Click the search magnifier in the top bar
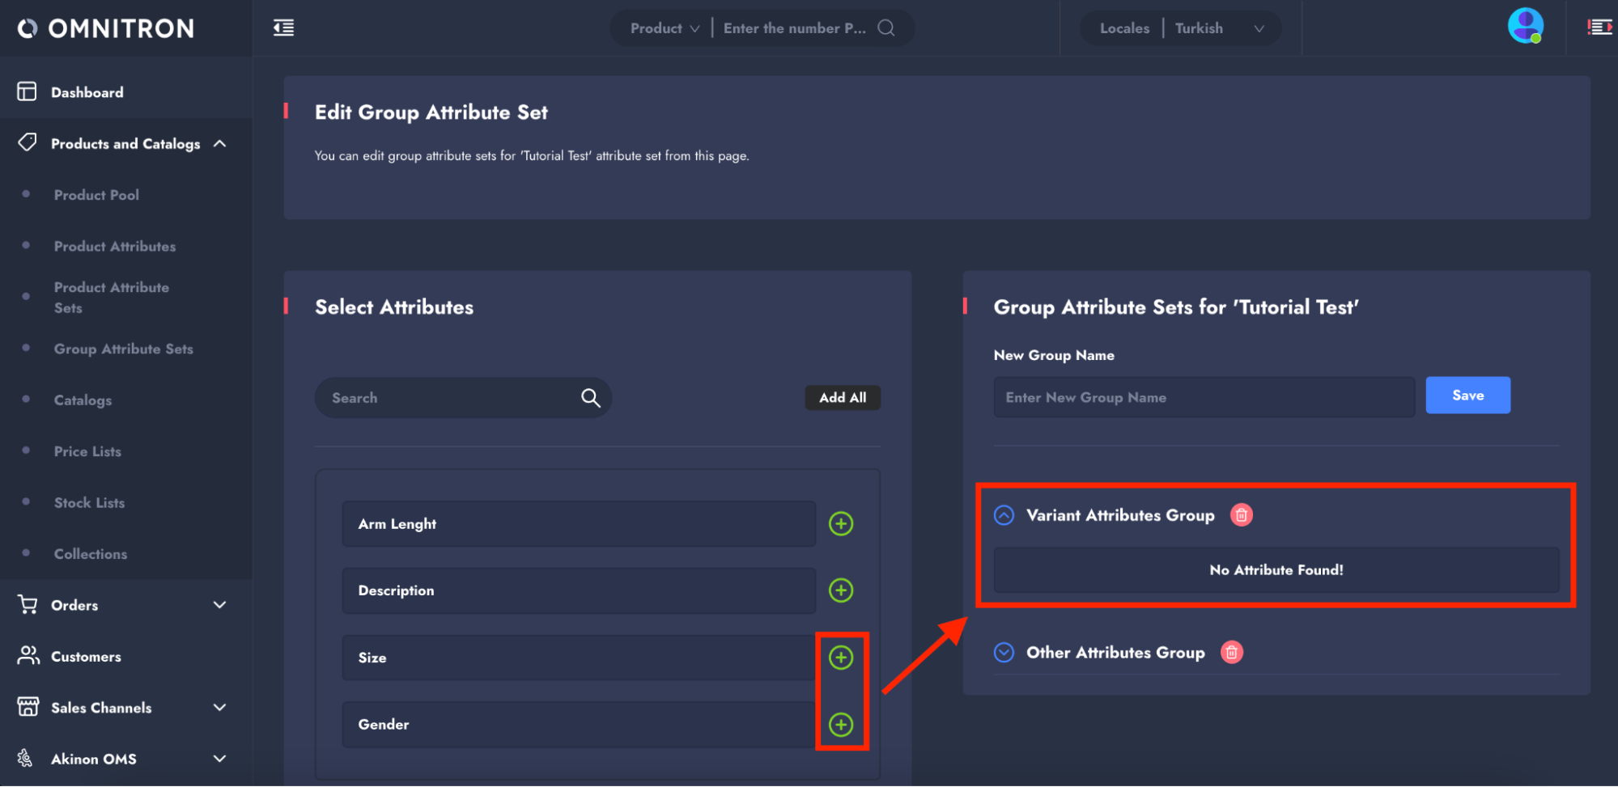Image resolution: width=1618 pixels, height=787 pixels. [x=886, y=28]
